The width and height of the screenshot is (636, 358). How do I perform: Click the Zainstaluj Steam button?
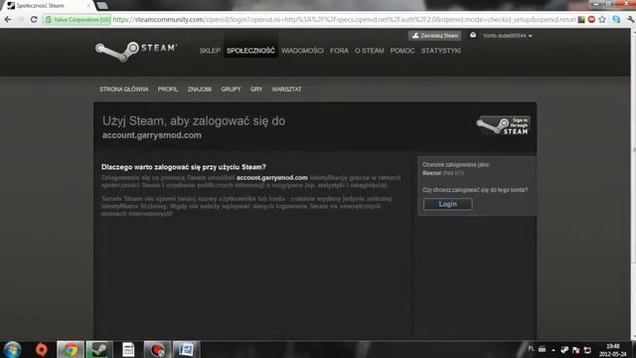click(435, 36)
